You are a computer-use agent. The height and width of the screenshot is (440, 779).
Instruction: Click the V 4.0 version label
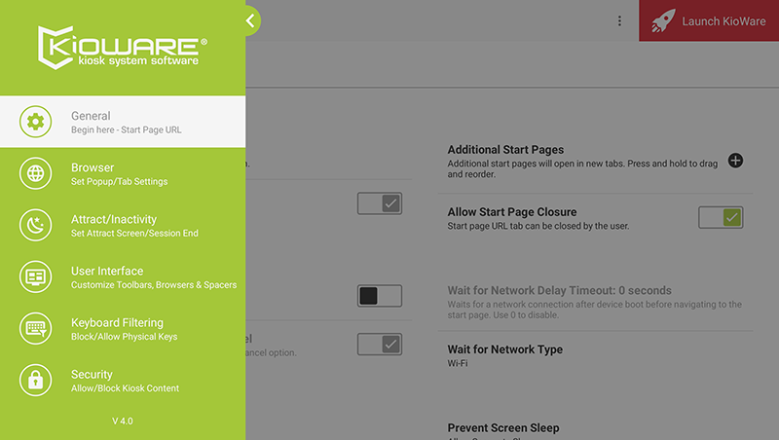pos(123,422)
